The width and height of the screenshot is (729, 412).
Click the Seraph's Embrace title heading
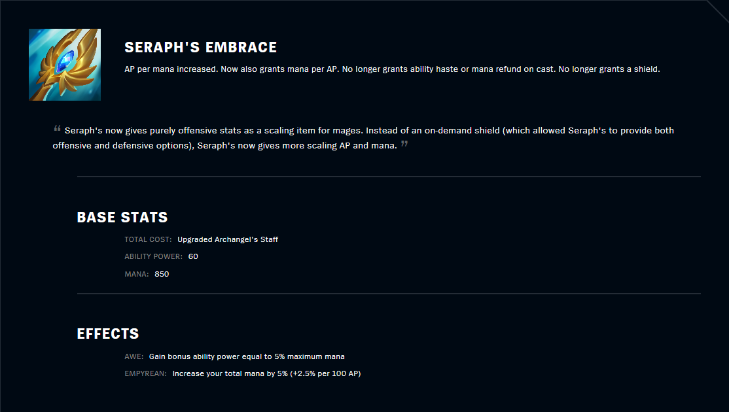click(x=200, y=48)
